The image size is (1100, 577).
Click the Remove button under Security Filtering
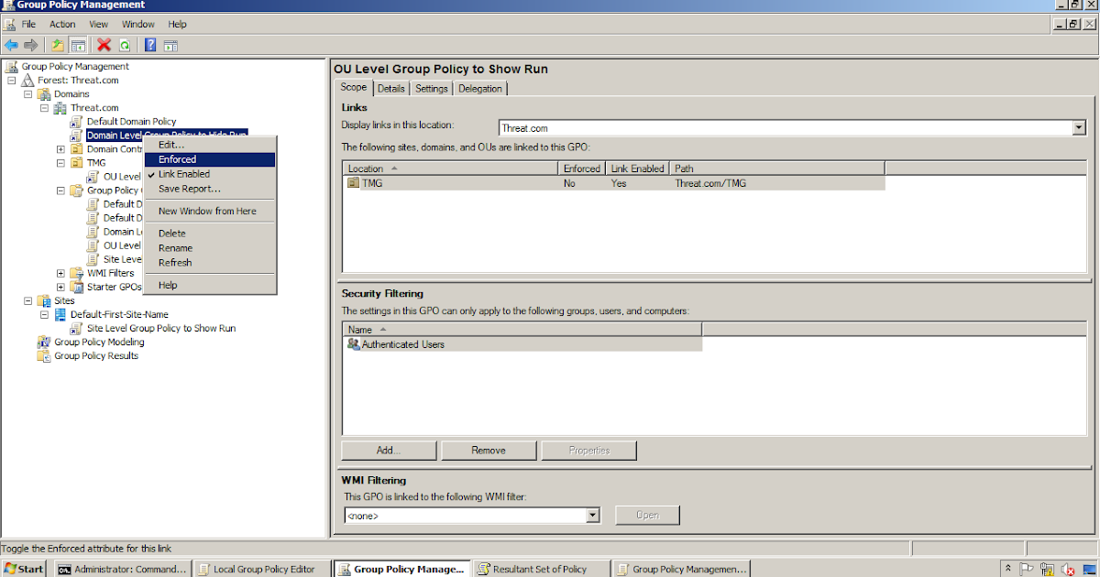[x=489, y=450]
